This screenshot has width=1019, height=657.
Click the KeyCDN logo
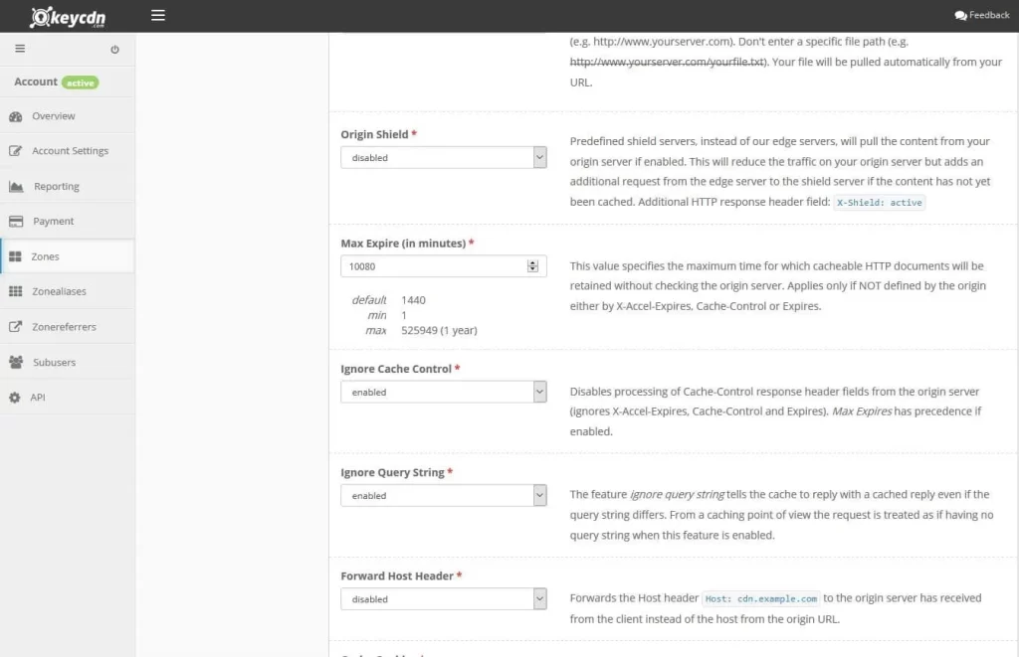pos(68,17)
